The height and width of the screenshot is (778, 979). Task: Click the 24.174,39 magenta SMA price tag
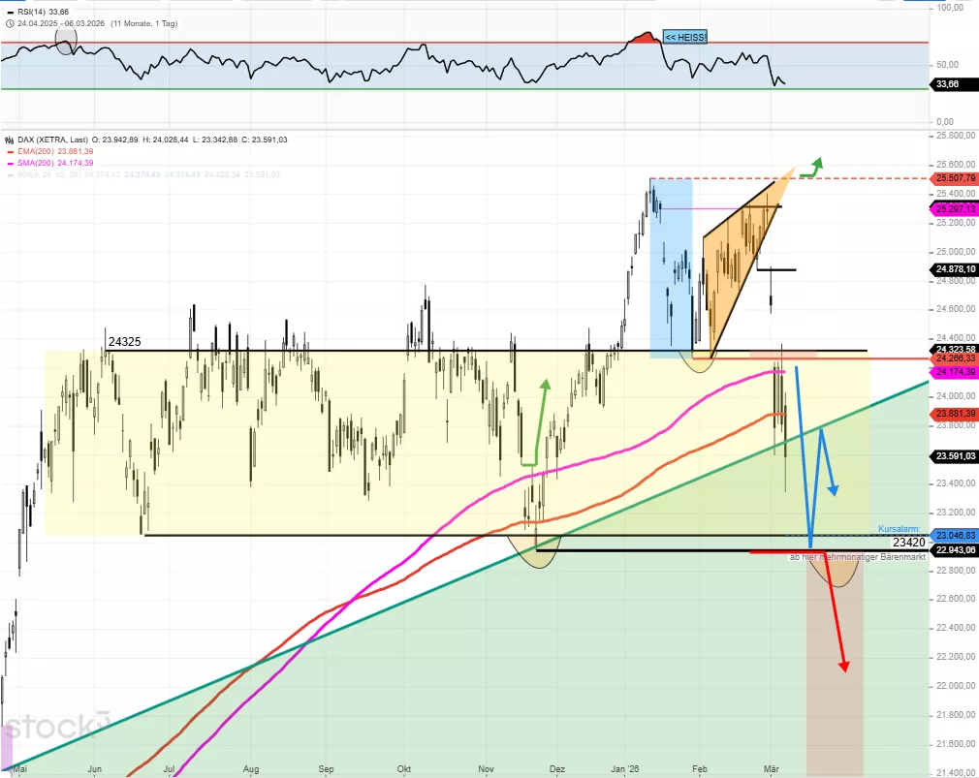tap(955, 372)
